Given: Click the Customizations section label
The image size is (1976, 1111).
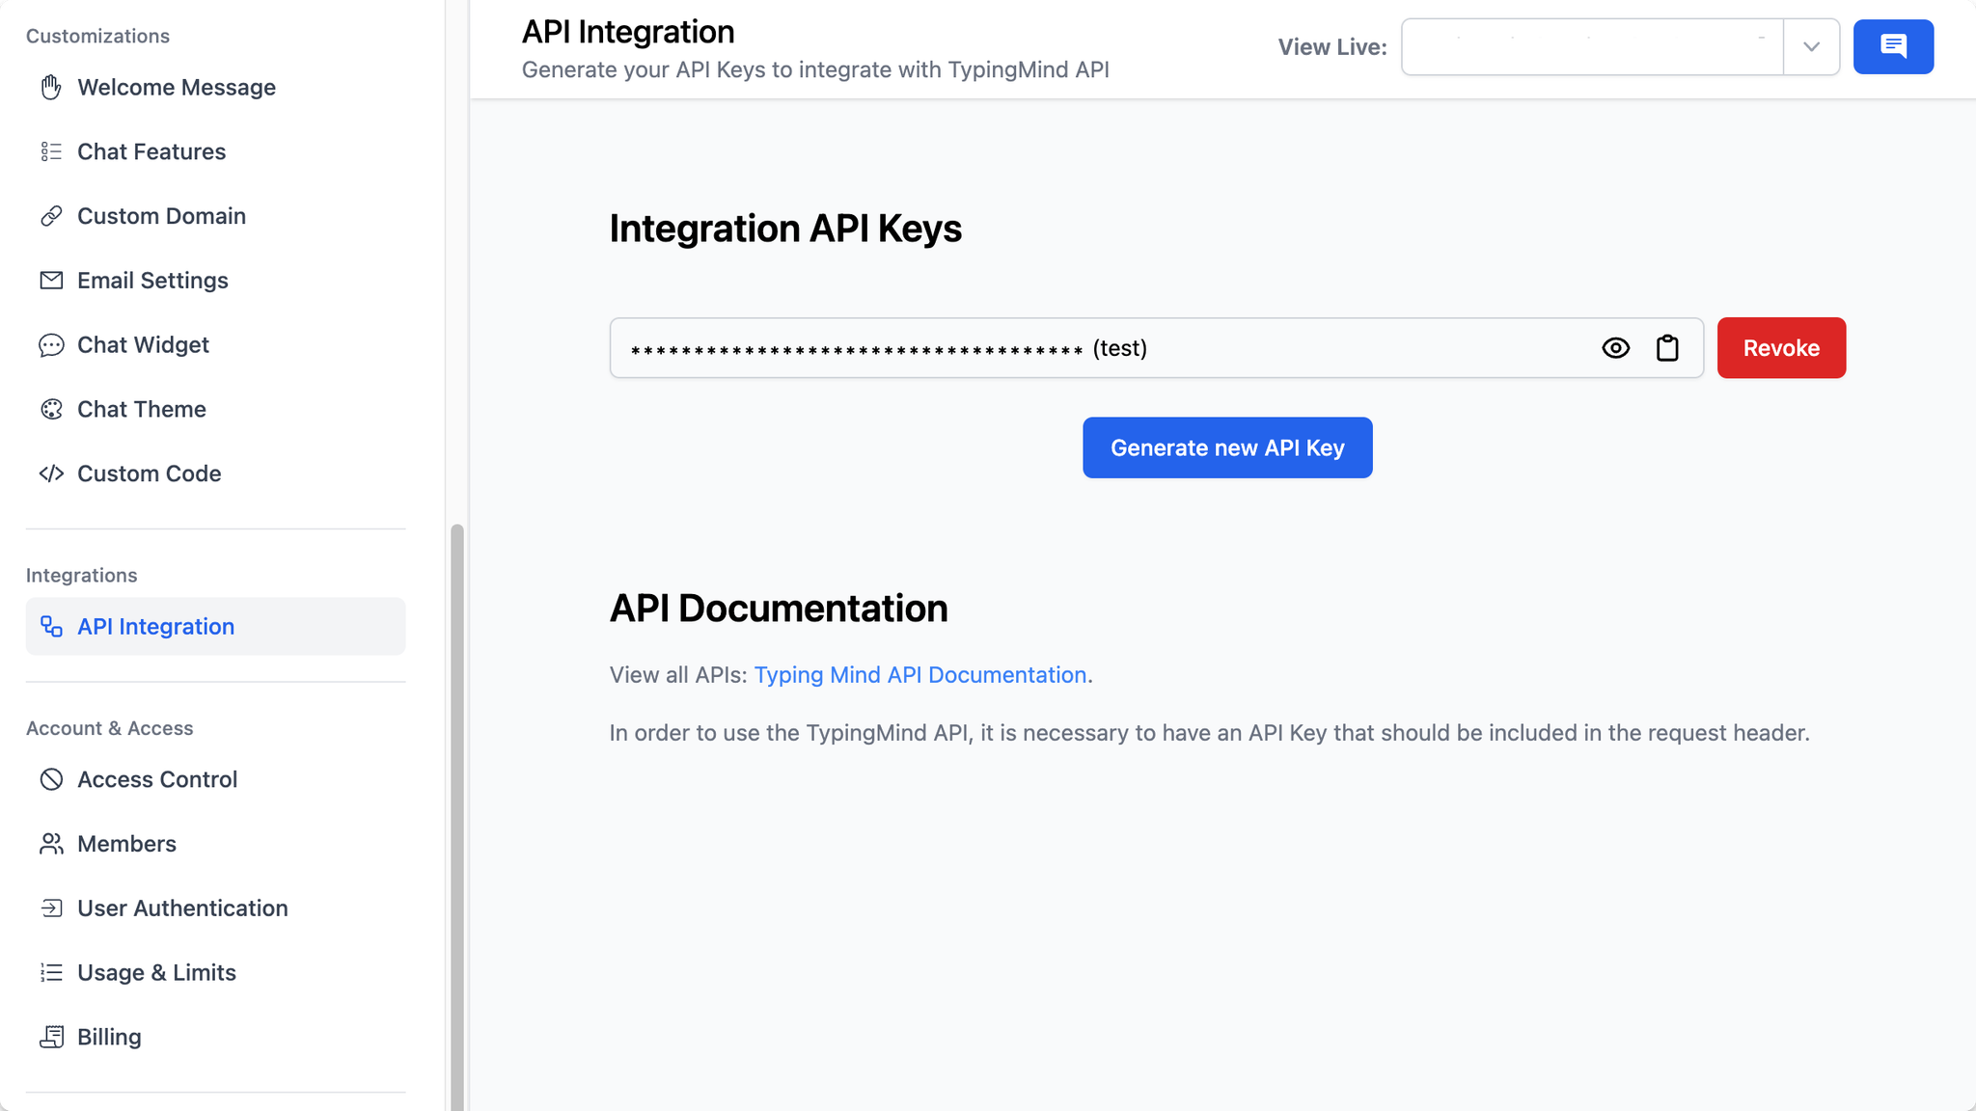Looking at the screenshot, I should pos(97,36).
